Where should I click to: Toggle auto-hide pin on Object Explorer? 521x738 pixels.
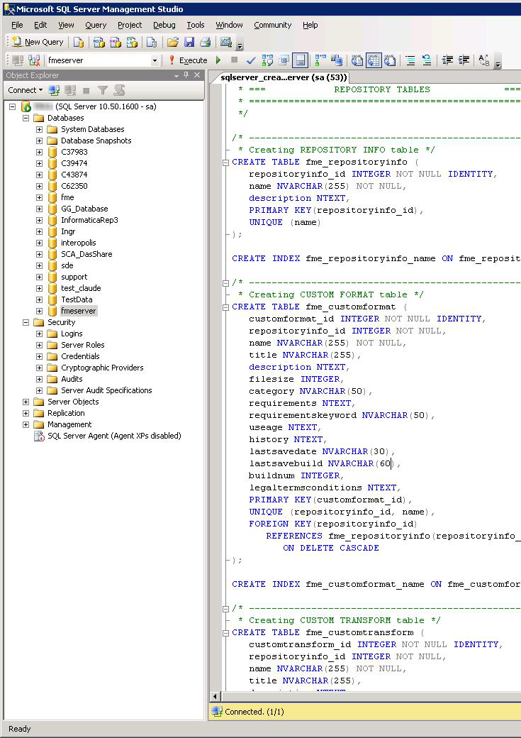[x=186, y=75]
